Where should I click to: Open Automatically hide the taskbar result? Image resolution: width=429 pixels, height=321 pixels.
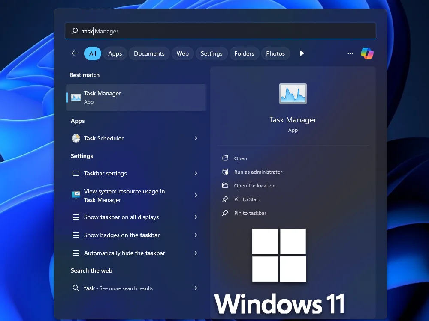(x=136, y=253)
